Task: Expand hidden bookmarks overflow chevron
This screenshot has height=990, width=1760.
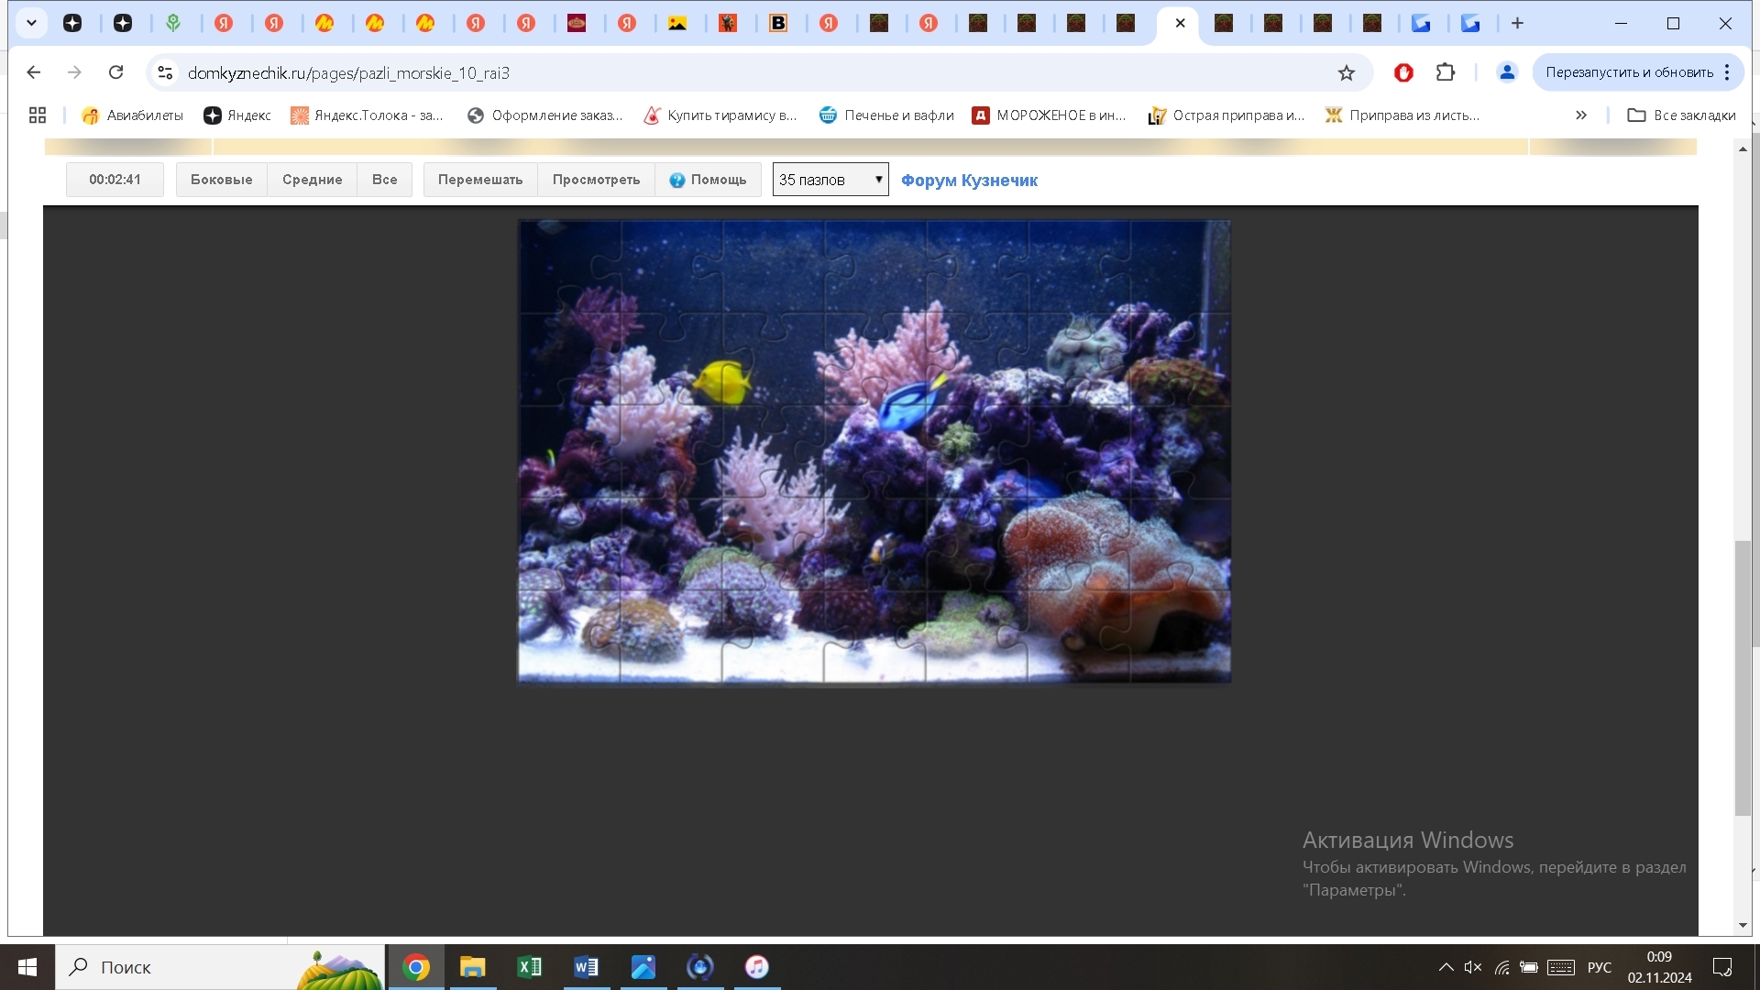Action: (1581, 115)
